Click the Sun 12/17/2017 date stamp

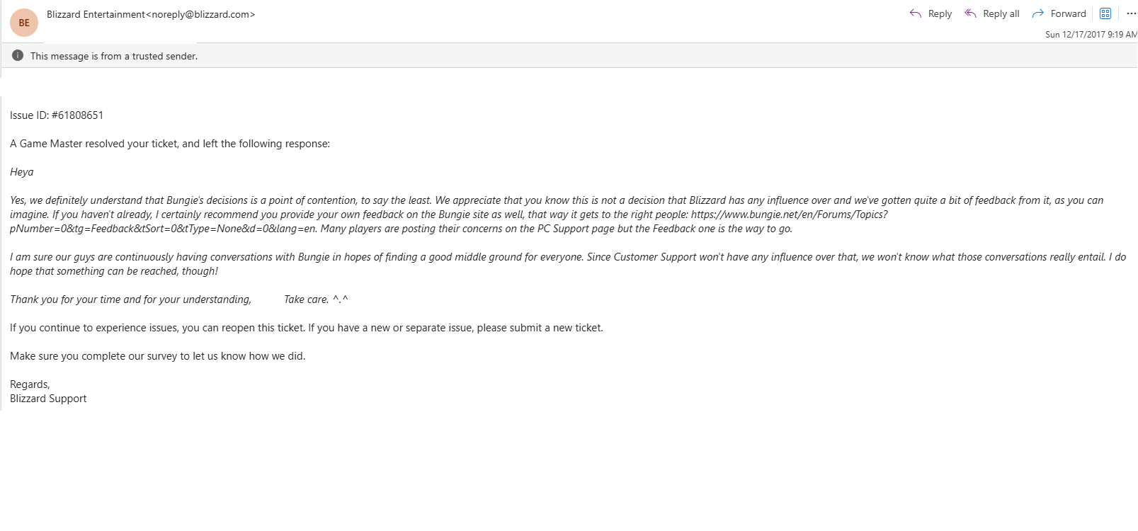click(1091, 34)
